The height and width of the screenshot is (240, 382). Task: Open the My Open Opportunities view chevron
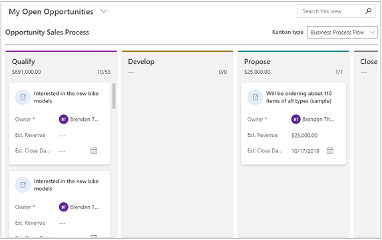click(x=104, y=11)
